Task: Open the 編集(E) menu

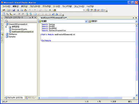Action: point(16,6)
